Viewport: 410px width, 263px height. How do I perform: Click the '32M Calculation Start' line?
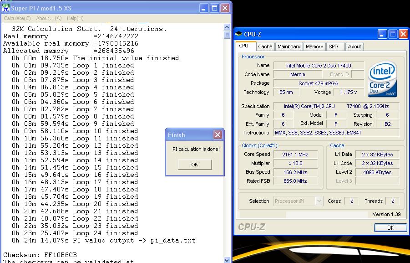[89, 29]
